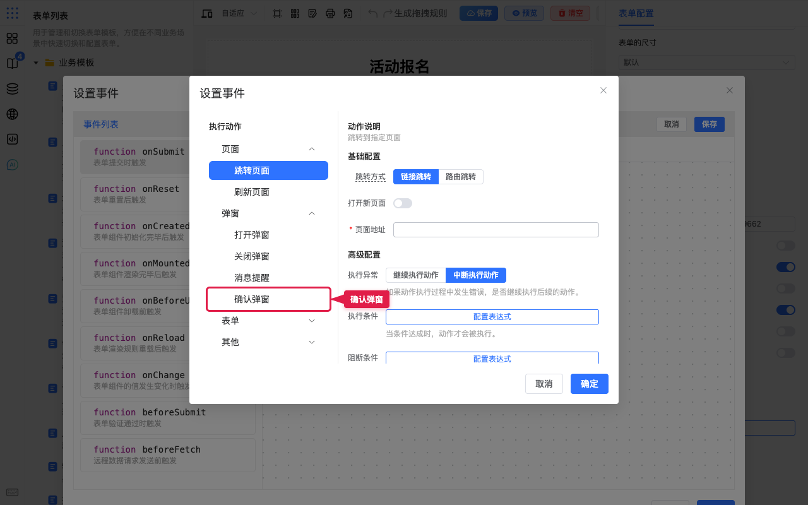Select 打开弹窗 action
Viewport: 808px width, 505px height.
pyautogui.click(x=268, y=235)
